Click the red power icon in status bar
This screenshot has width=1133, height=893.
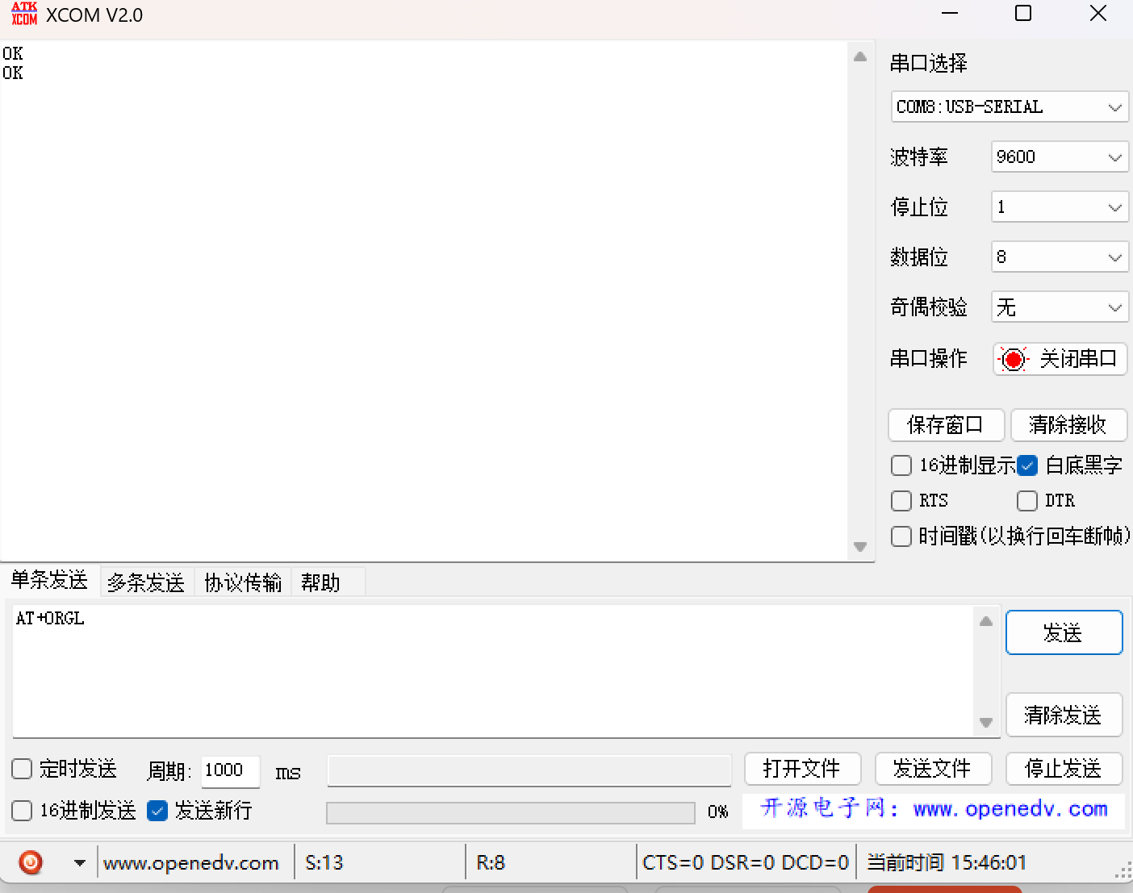(x=31, y=862)
